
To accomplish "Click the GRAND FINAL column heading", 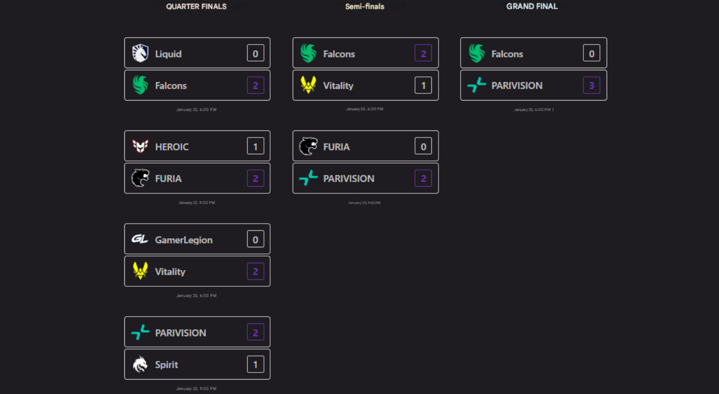I will pos(532,7).
